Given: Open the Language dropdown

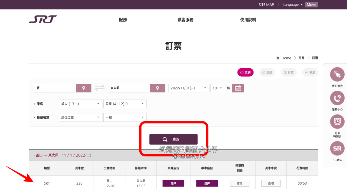Looking at the screenshot, I should click(x=293, y=5).
